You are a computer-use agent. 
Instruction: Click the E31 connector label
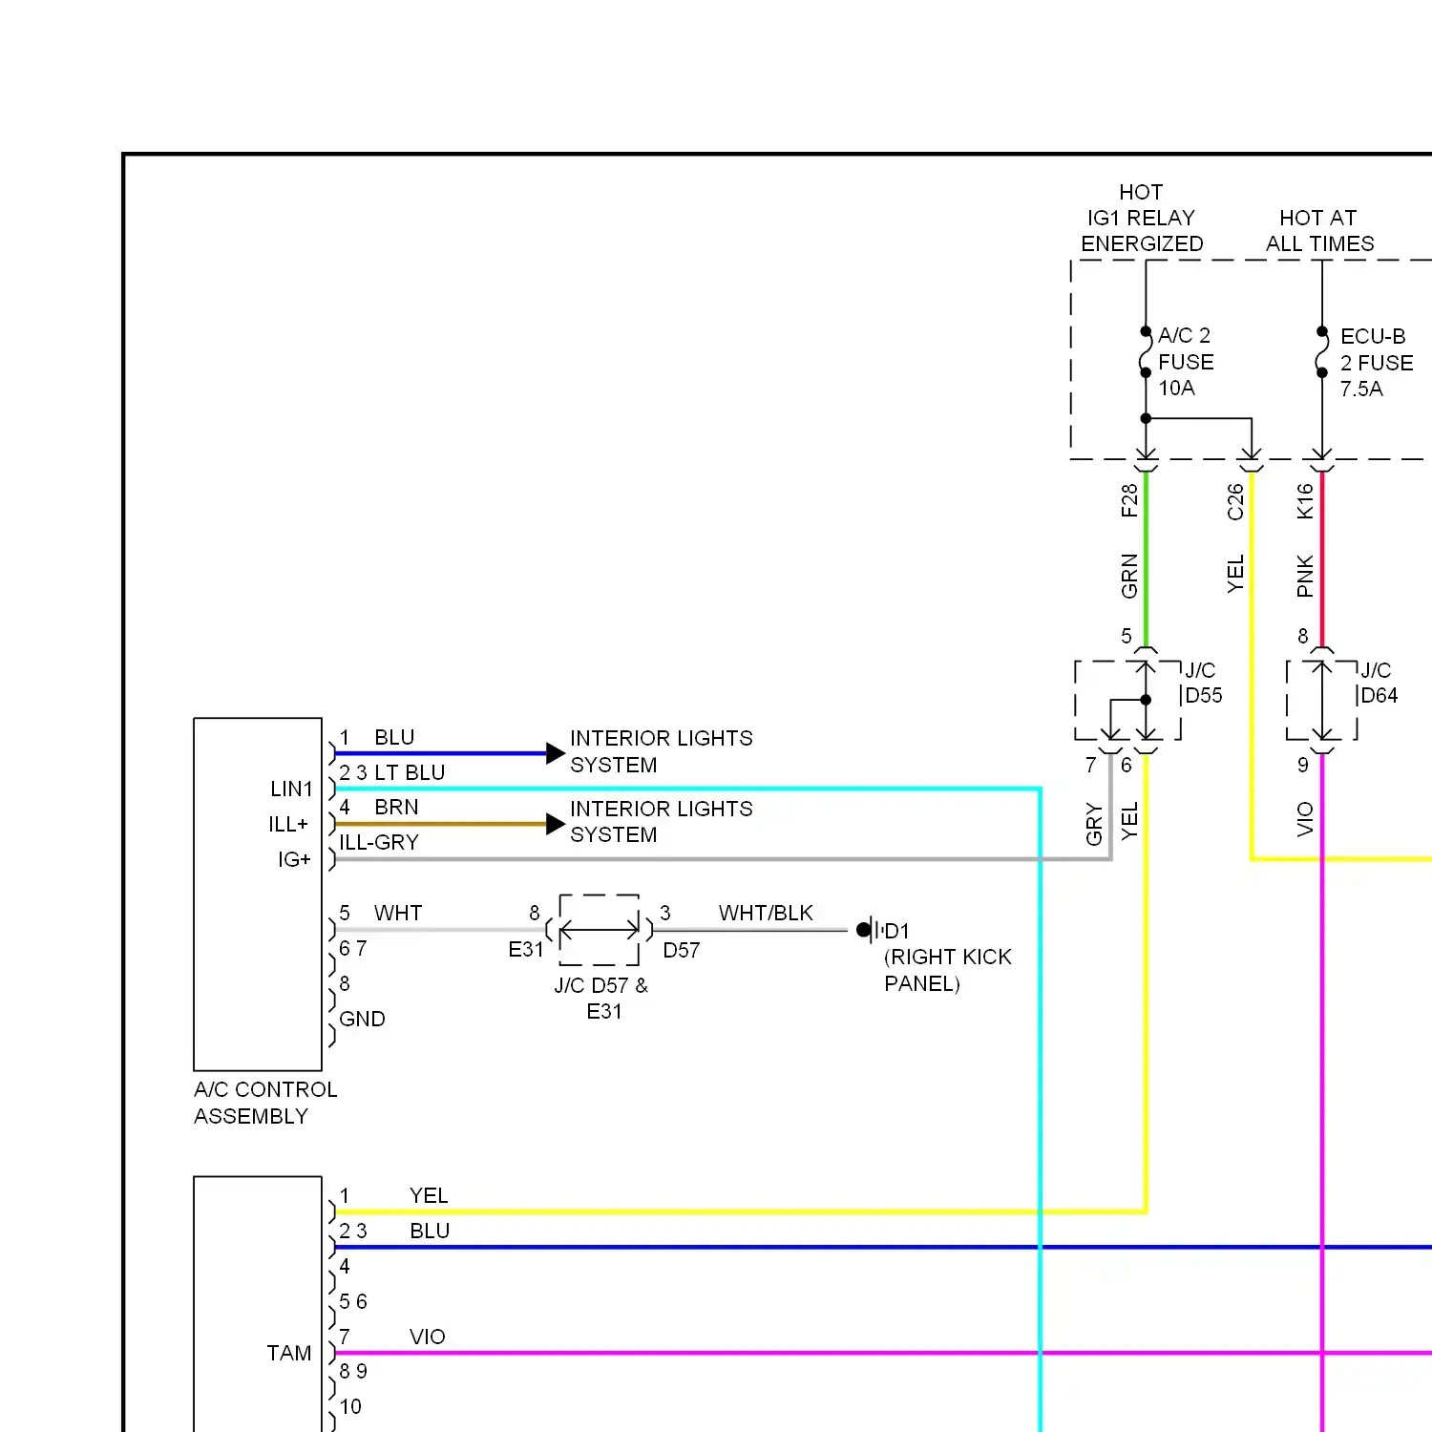coord(526,949)
